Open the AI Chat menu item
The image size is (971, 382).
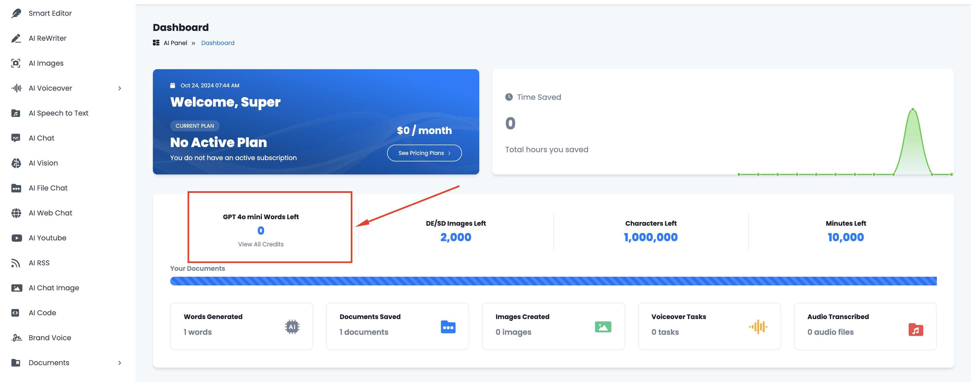[x=41, y=138]
